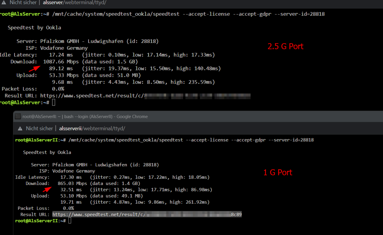The width and height of the screenshot is (383, 235).
Task: Click '(data used: 51.0 MB)' text
Action: [x=111, y=75]
